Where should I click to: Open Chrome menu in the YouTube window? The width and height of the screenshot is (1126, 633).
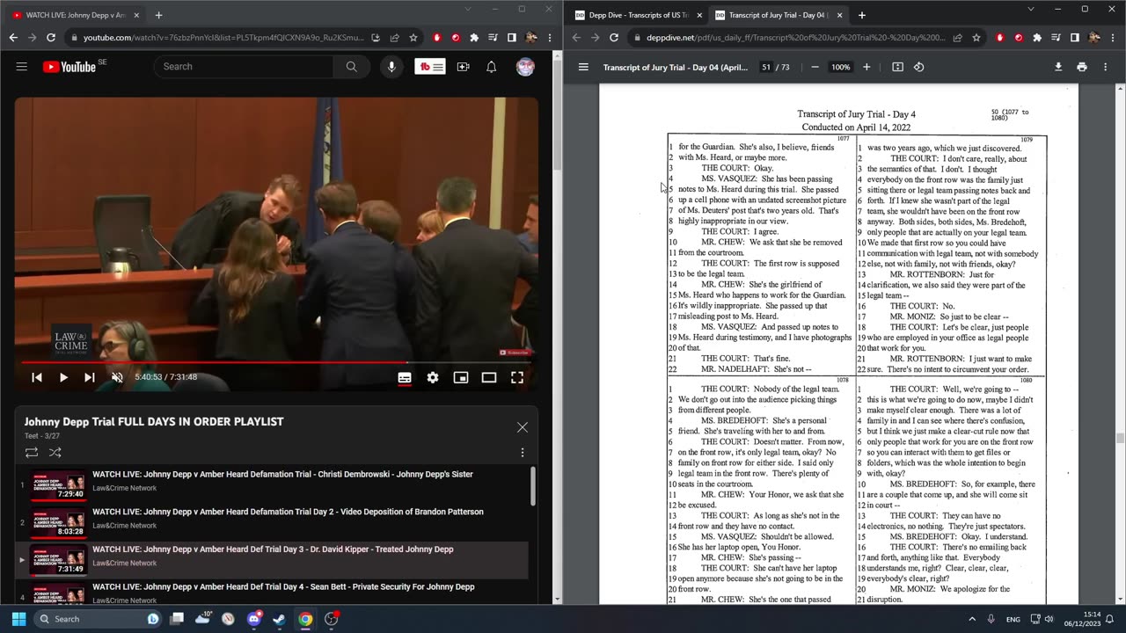click(x=551, y=38)
